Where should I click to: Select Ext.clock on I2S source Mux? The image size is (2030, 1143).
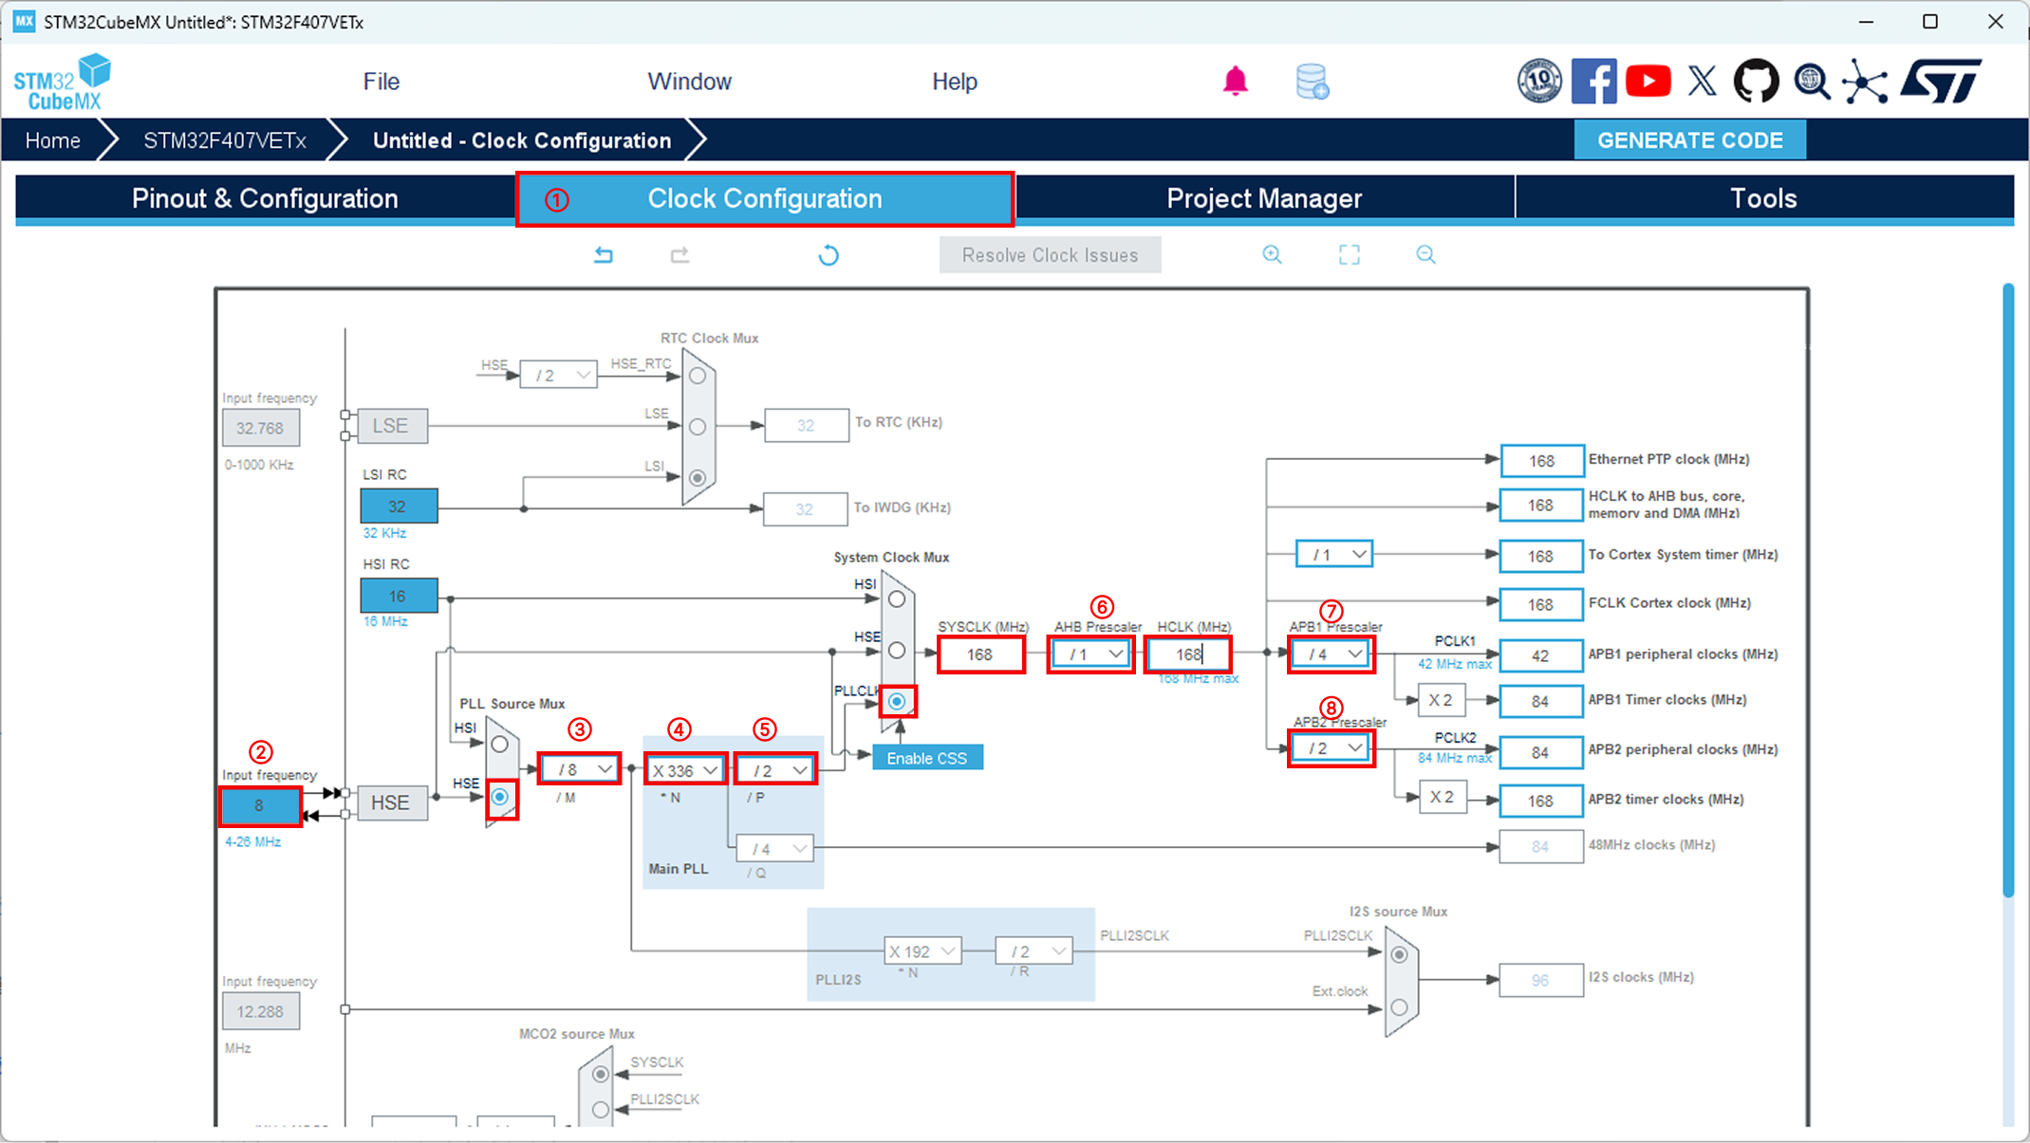(1400, 1007)
